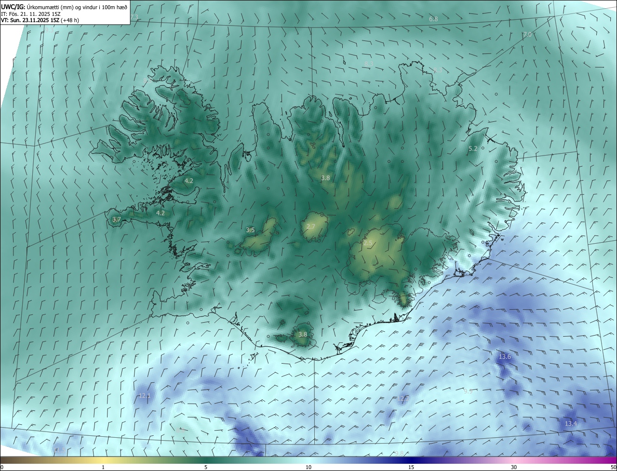This screenshot has height=471, width=617.
Task: Click the 9.9 value label offshore
Action: [x=468, y=391]
